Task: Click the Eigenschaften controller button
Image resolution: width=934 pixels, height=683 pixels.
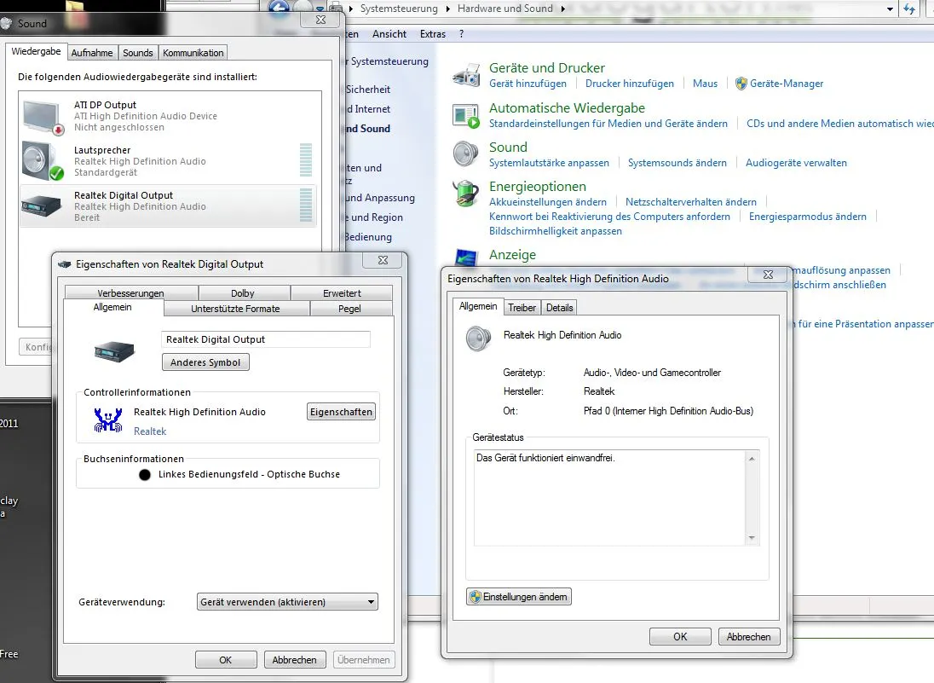Action: coord(341,412)
